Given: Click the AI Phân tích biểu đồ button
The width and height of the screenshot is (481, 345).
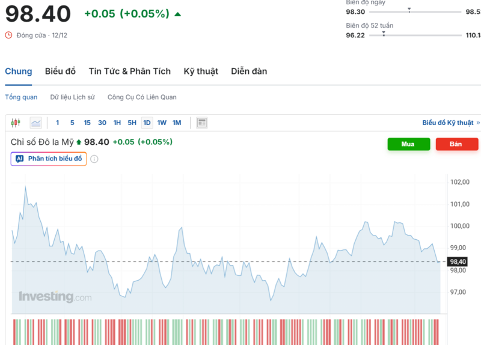Looking at the screenshot, I should (x=49, y=159).
